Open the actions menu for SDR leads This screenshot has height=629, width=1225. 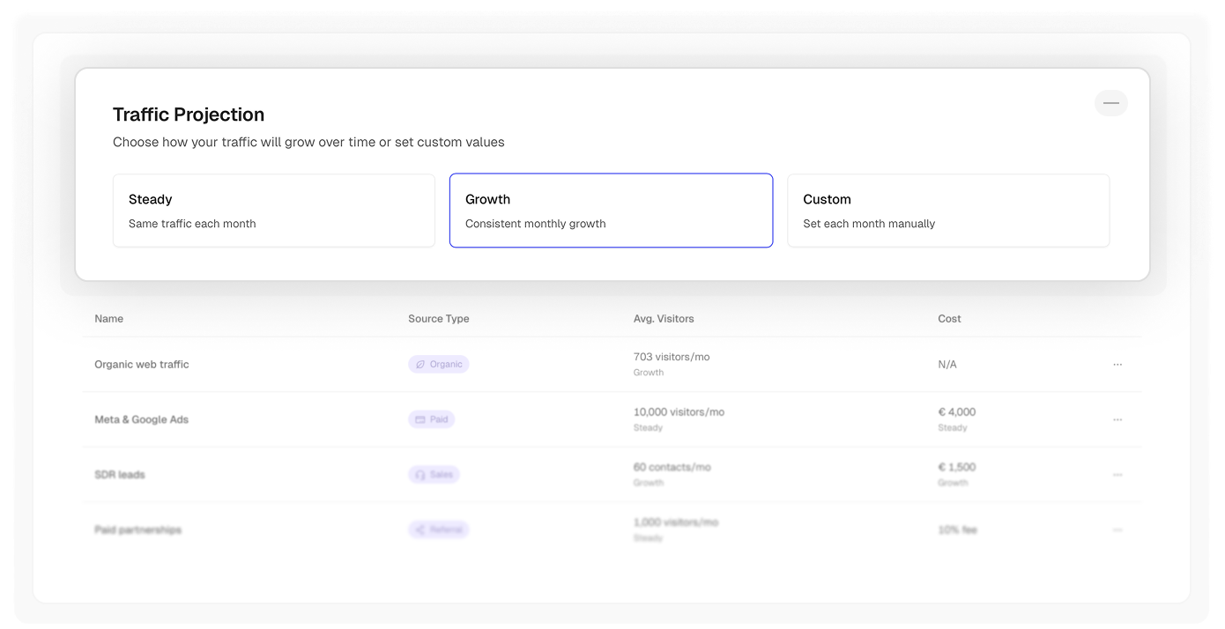(1117, 474)
